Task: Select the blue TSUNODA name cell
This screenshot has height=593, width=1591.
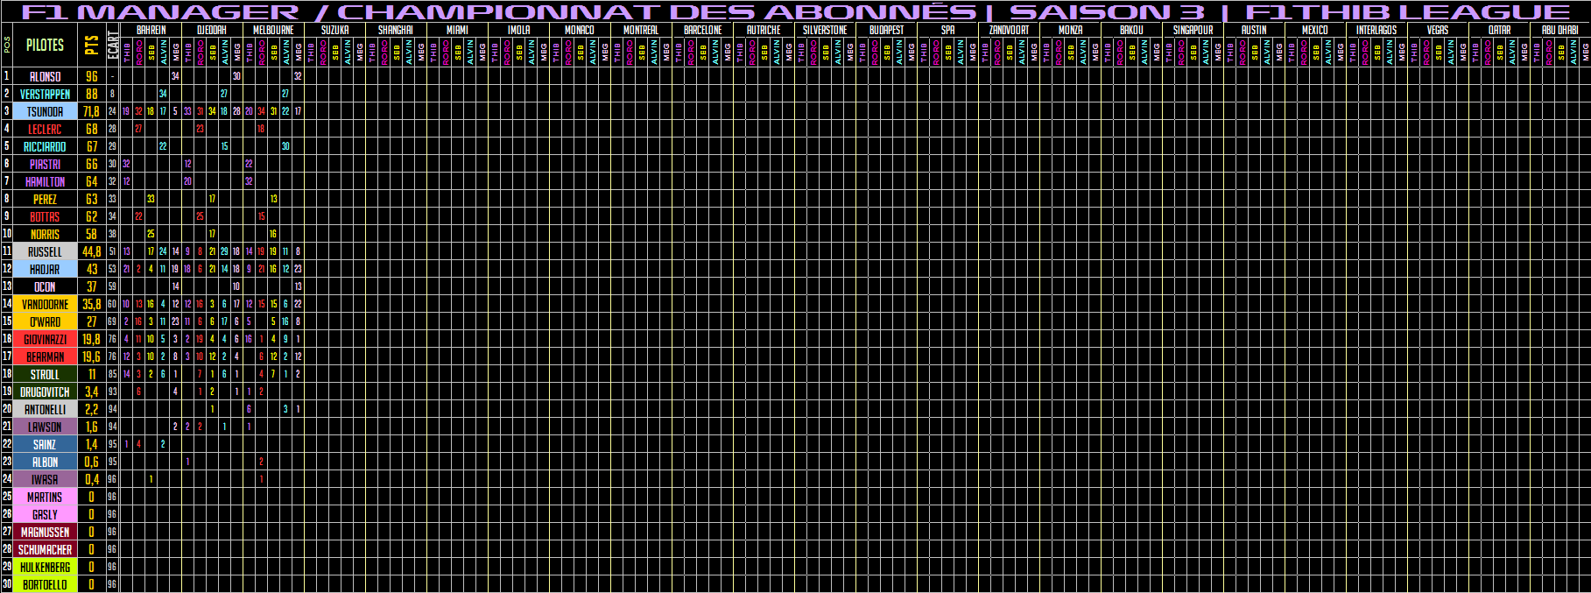Action: [45, 112]
